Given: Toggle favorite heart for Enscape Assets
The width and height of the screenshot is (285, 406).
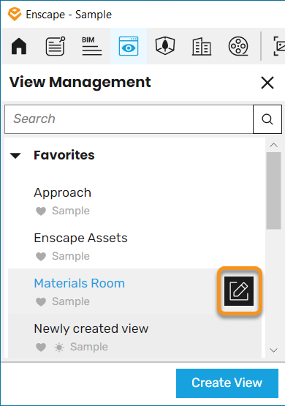Looking at the screenshot, I should click(x=41, y=256).
